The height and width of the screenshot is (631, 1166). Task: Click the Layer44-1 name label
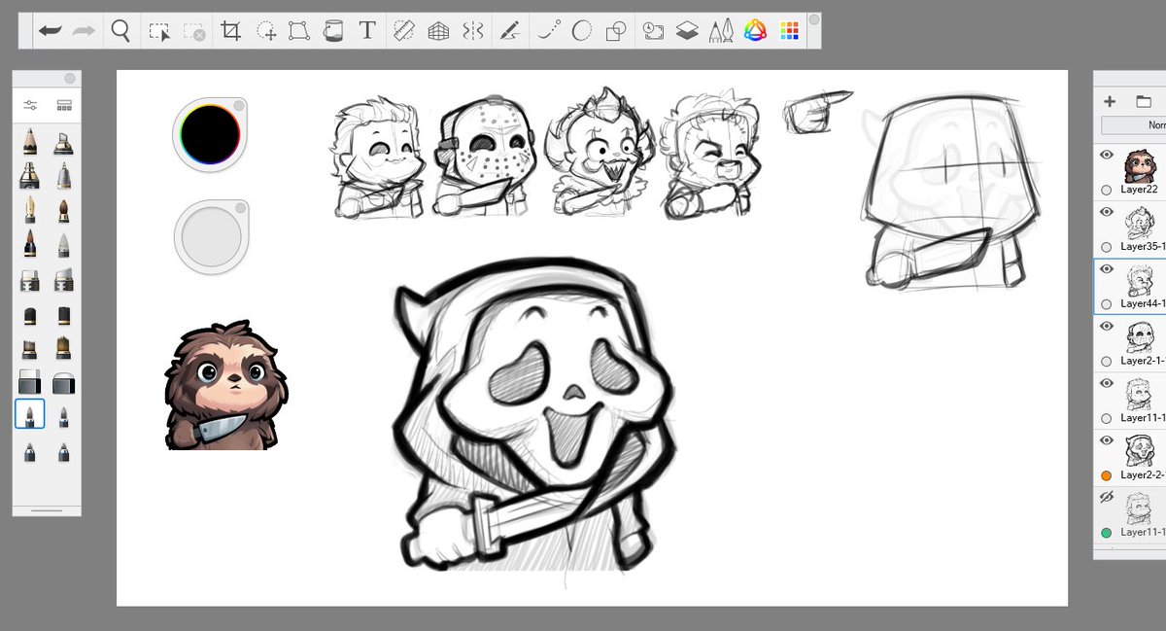(1142, 303)
